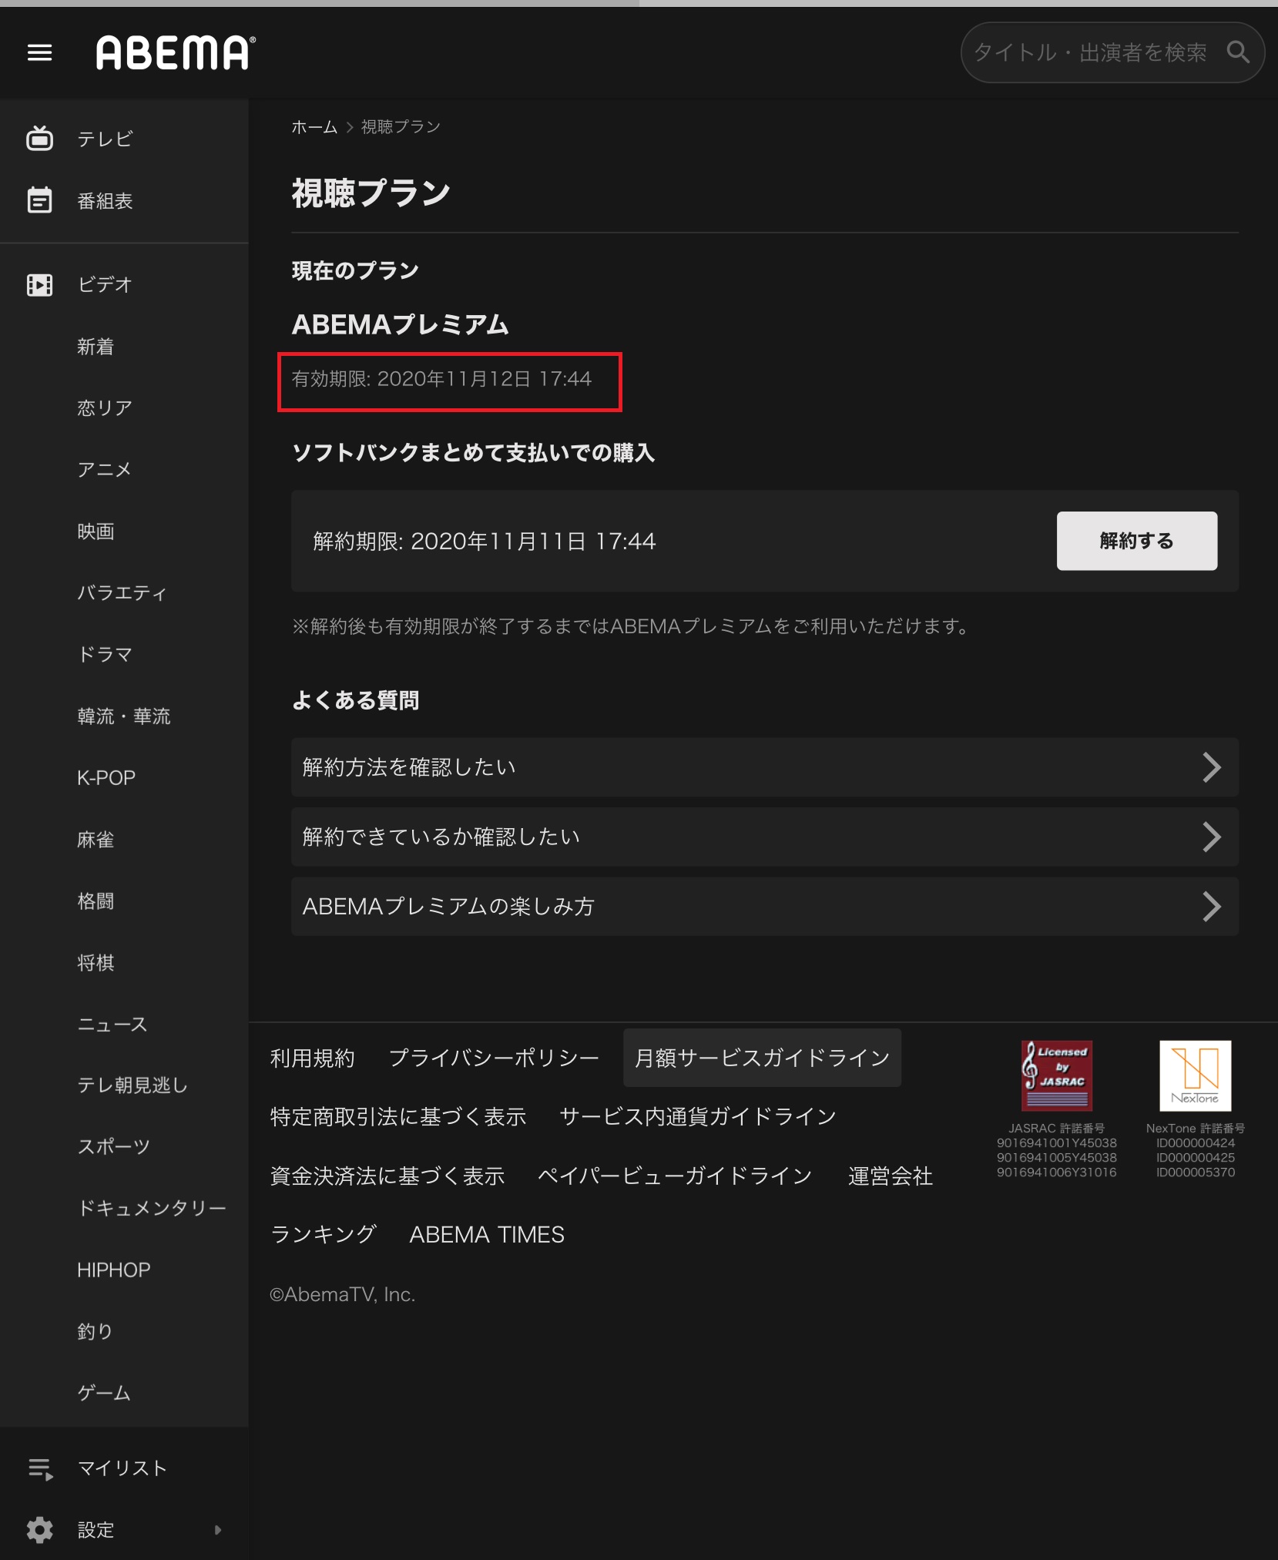
Task: Select 将棋 category
Action: pyautogui.click(x=96, y=963)
